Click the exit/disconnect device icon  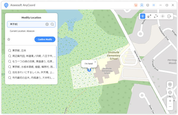pyautogui.click(x=169, y=16)
